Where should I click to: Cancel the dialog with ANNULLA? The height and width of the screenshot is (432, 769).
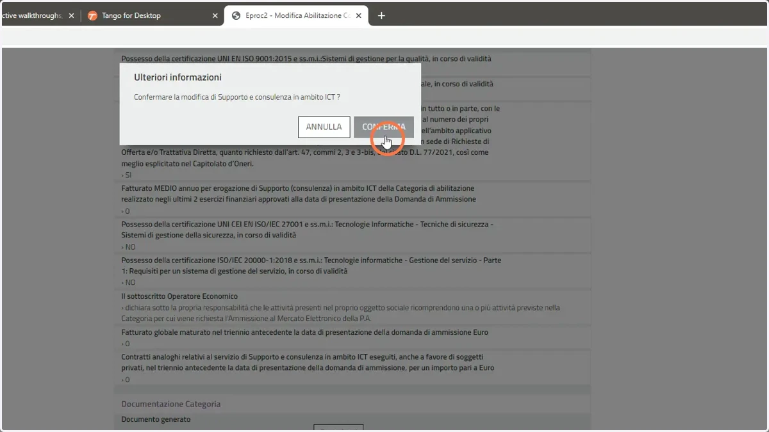pyautogui.click(x=324, y=127)
